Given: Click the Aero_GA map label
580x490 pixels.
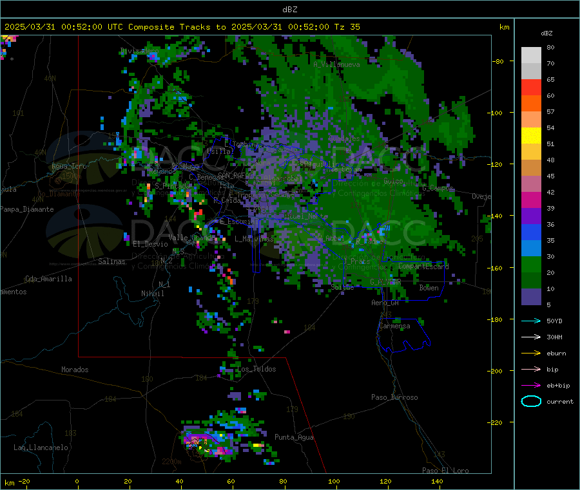Looking at the screenshot, I should 385,303.
